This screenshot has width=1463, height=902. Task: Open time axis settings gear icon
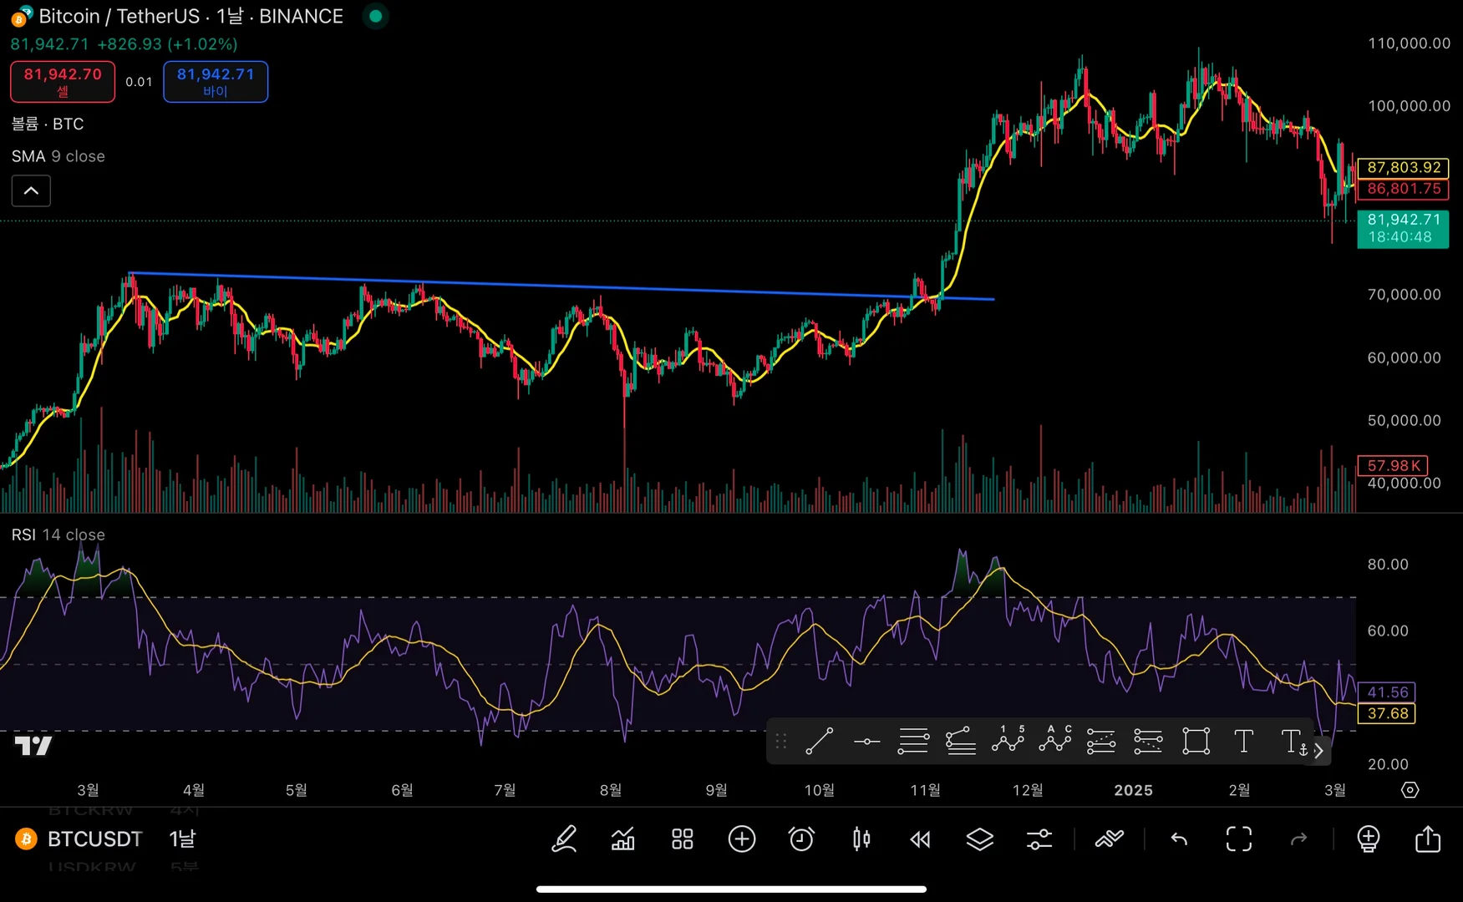click(x=1410, y=790)
